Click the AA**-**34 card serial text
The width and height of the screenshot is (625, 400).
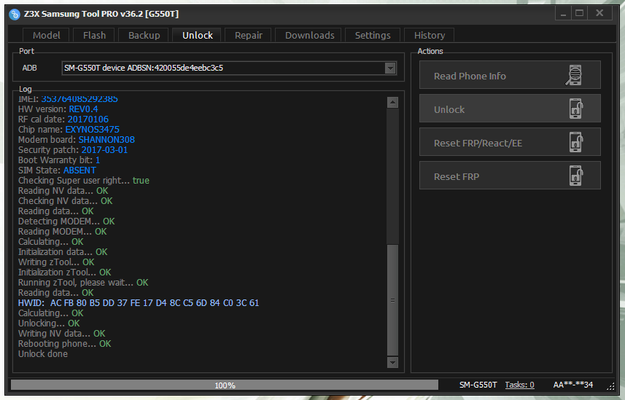coord(572,385)
